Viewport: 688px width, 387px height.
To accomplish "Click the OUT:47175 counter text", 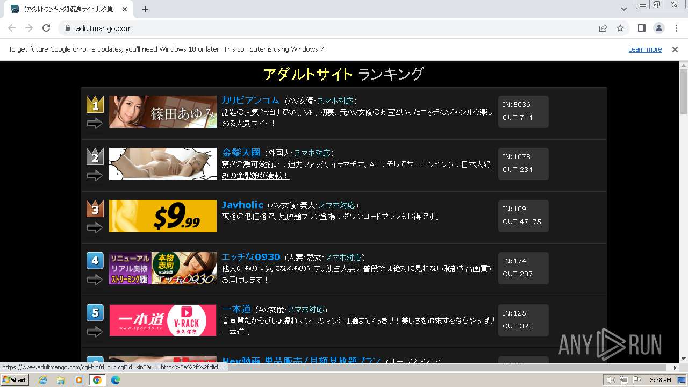I will click(x=522, y=222).
